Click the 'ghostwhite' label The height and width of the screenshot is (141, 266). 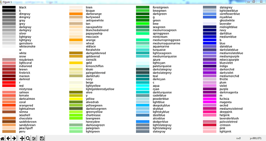(227, 21)
